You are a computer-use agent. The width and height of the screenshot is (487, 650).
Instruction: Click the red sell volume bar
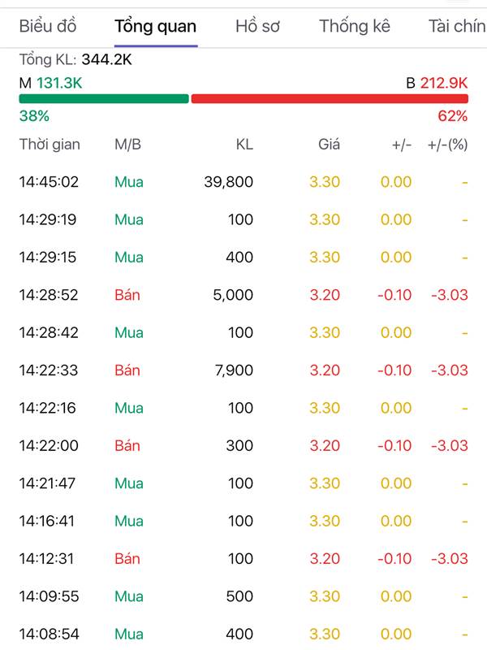(330, 98)
